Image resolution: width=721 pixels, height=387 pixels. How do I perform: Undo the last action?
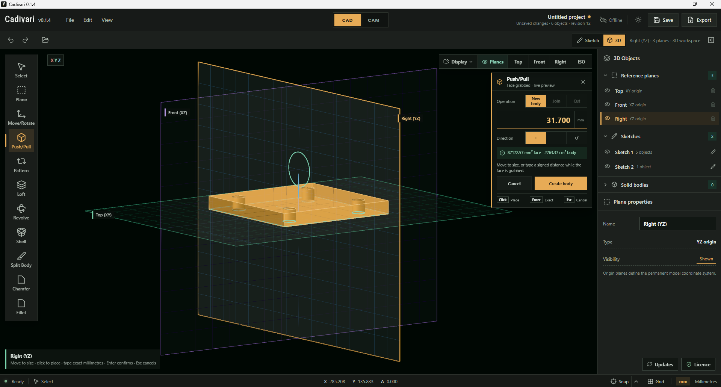[11, 40]
